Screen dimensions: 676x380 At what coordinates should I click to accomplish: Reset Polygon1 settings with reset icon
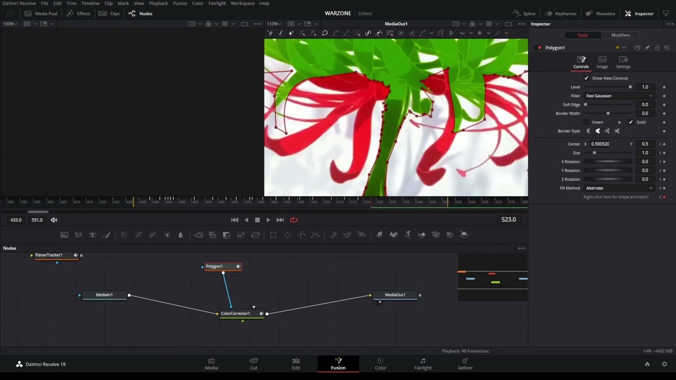[x=667, y=47]
